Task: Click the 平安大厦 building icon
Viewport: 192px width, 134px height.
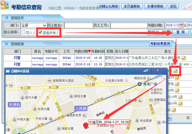Action: 51,119
